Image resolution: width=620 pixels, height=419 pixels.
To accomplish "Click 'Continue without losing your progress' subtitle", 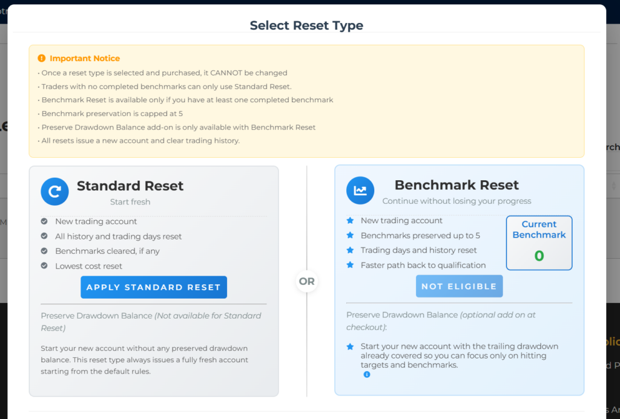I will tap(457, 201).
